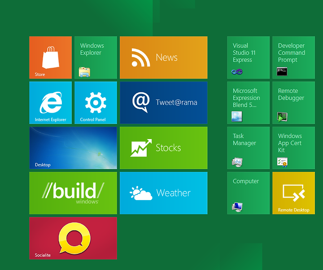Click the Computer monitor icon
The height and width of the screenshot is (270, 323).
pos(237,207)
